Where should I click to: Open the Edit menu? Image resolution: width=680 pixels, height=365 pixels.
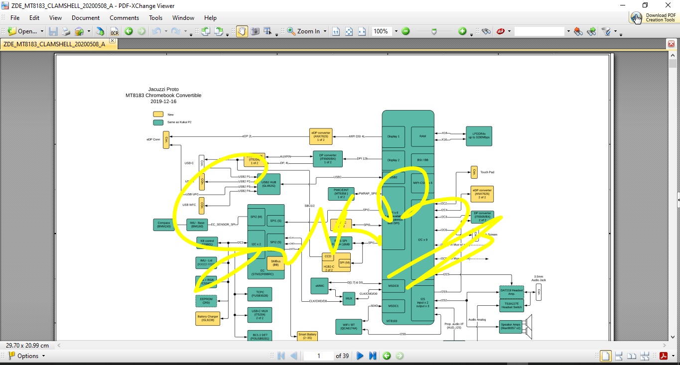[x=34, y=17]
